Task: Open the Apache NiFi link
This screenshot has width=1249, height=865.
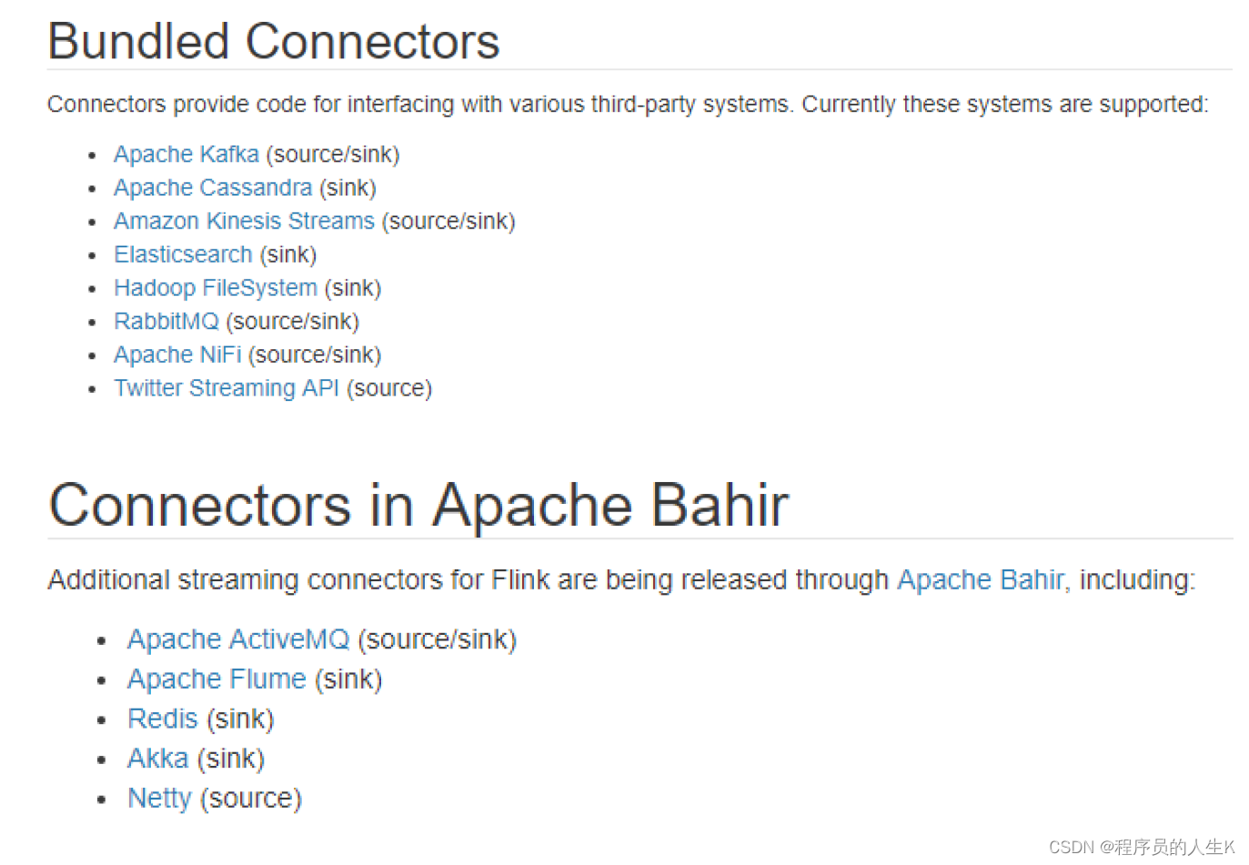Action: (x=176, y=356)
